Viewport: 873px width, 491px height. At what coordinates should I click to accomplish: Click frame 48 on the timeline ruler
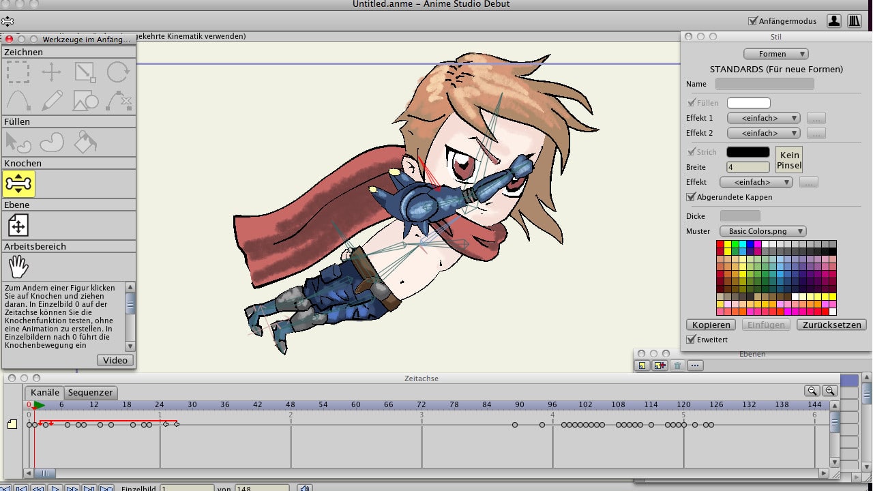click(291, 404)
